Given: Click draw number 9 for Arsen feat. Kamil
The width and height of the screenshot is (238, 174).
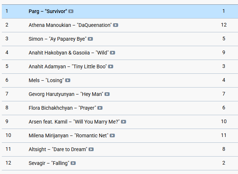Looking at the screenshot, I should point(7,122).
